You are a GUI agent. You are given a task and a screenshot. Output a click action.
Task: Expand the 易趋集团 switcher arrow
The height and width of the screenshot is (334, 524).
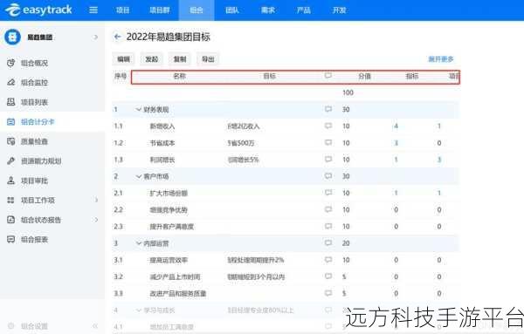coord(95,37)
